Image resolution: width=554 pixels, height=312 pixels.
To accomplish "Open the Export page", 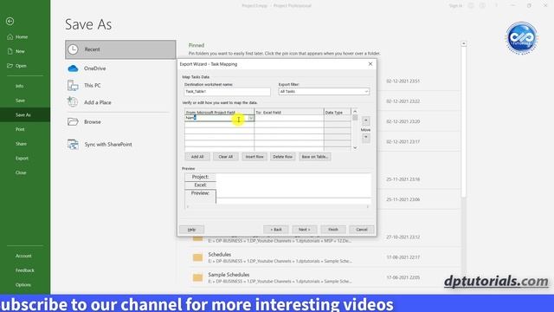I will (x=22, y=159).
